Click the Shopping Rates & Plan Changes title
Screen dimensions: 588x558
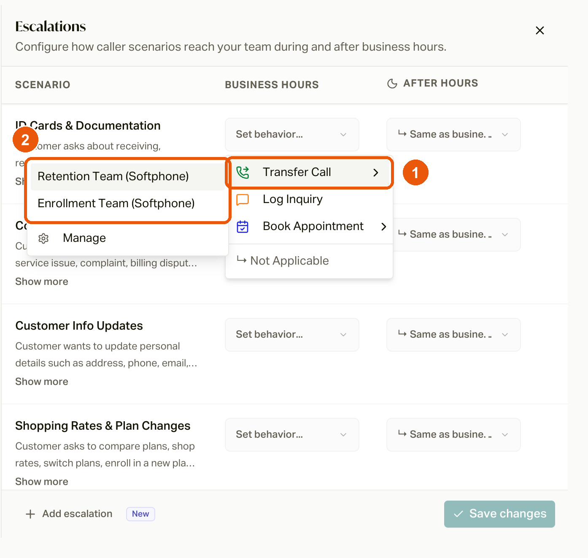pyautogui.click(x=103, y=426)
